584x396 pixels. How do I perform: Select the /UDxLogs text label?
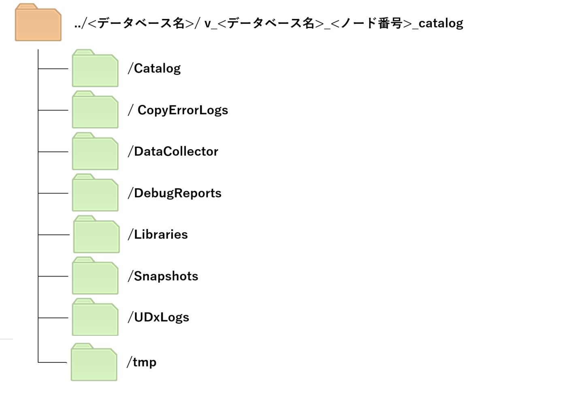(x=158, y=318)
